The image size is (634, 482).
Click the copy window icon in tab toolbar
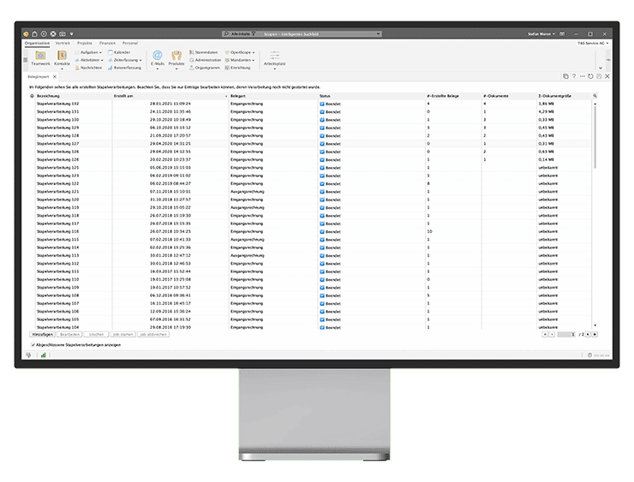tap(565, 76)
